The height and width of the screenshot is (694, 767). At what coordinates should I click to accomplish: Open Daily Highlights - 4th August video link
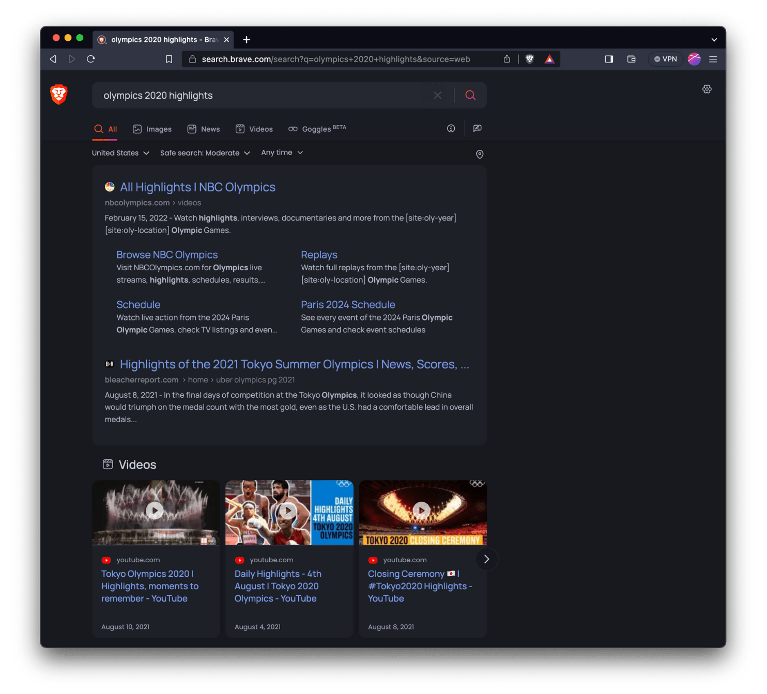click(278, 587)
